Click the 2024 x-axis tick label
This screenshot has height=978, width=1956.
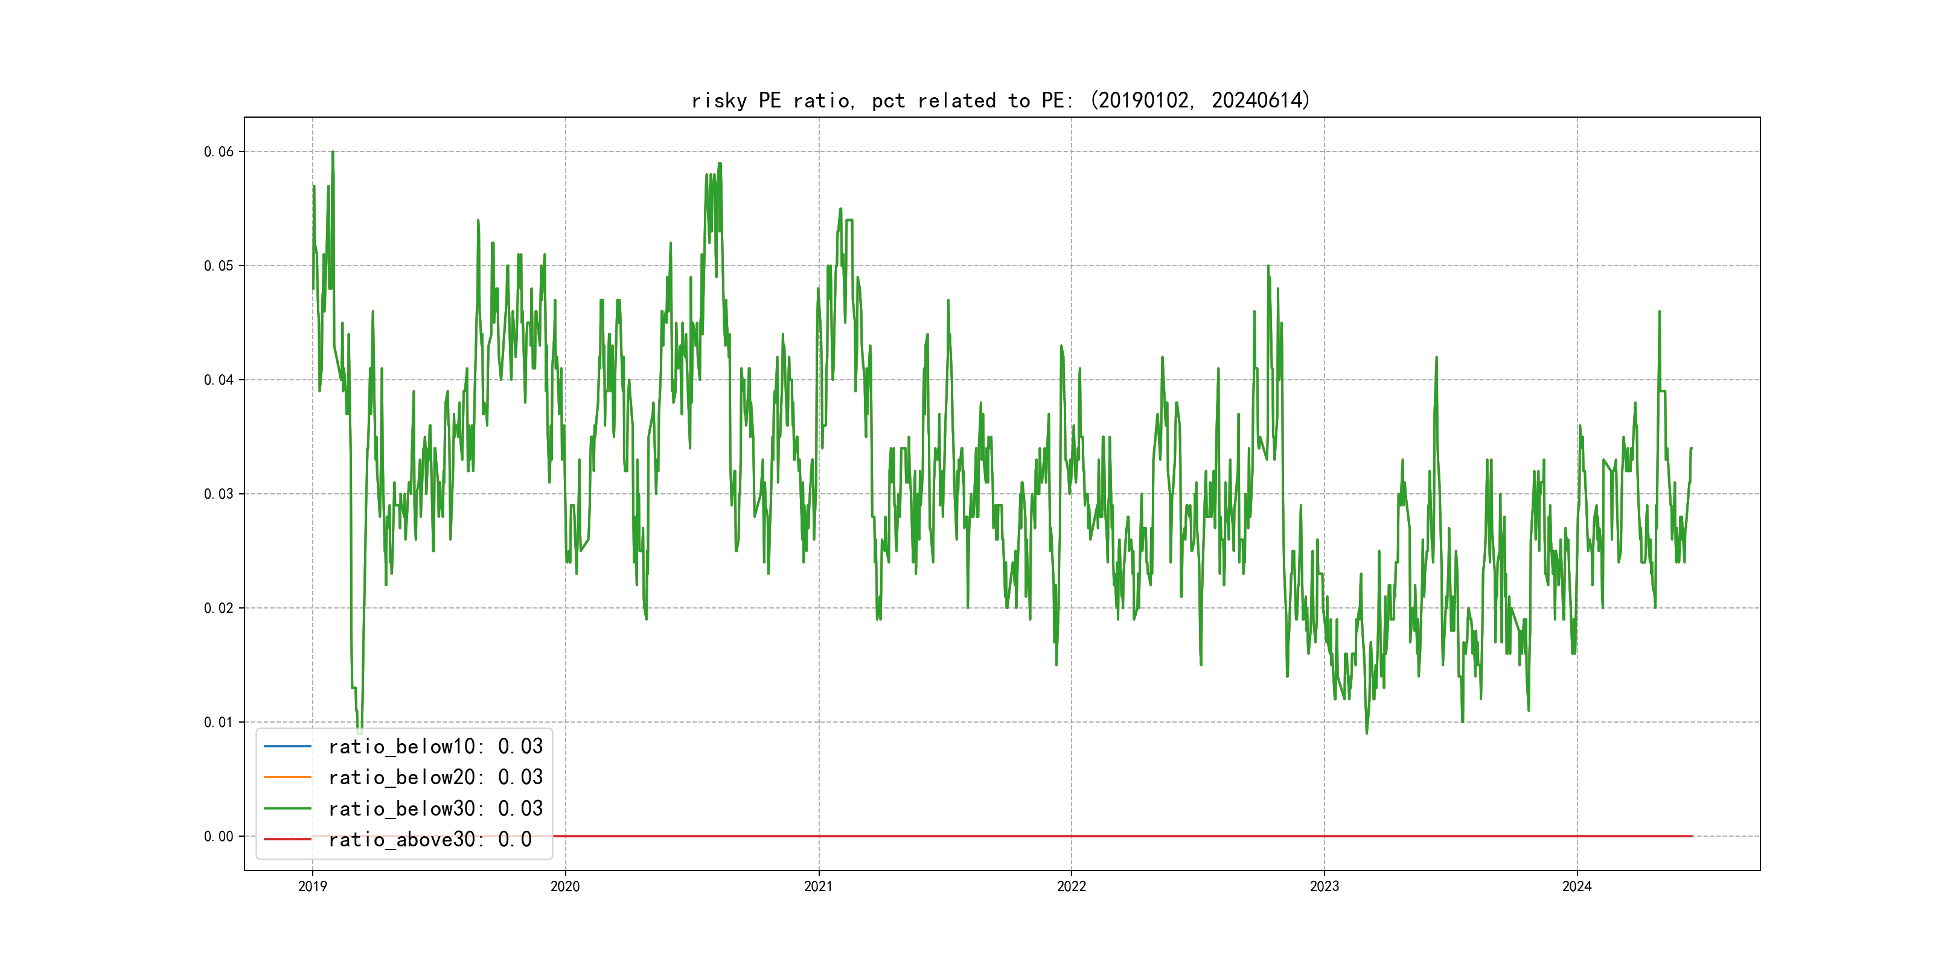(x=1576, y=886)
